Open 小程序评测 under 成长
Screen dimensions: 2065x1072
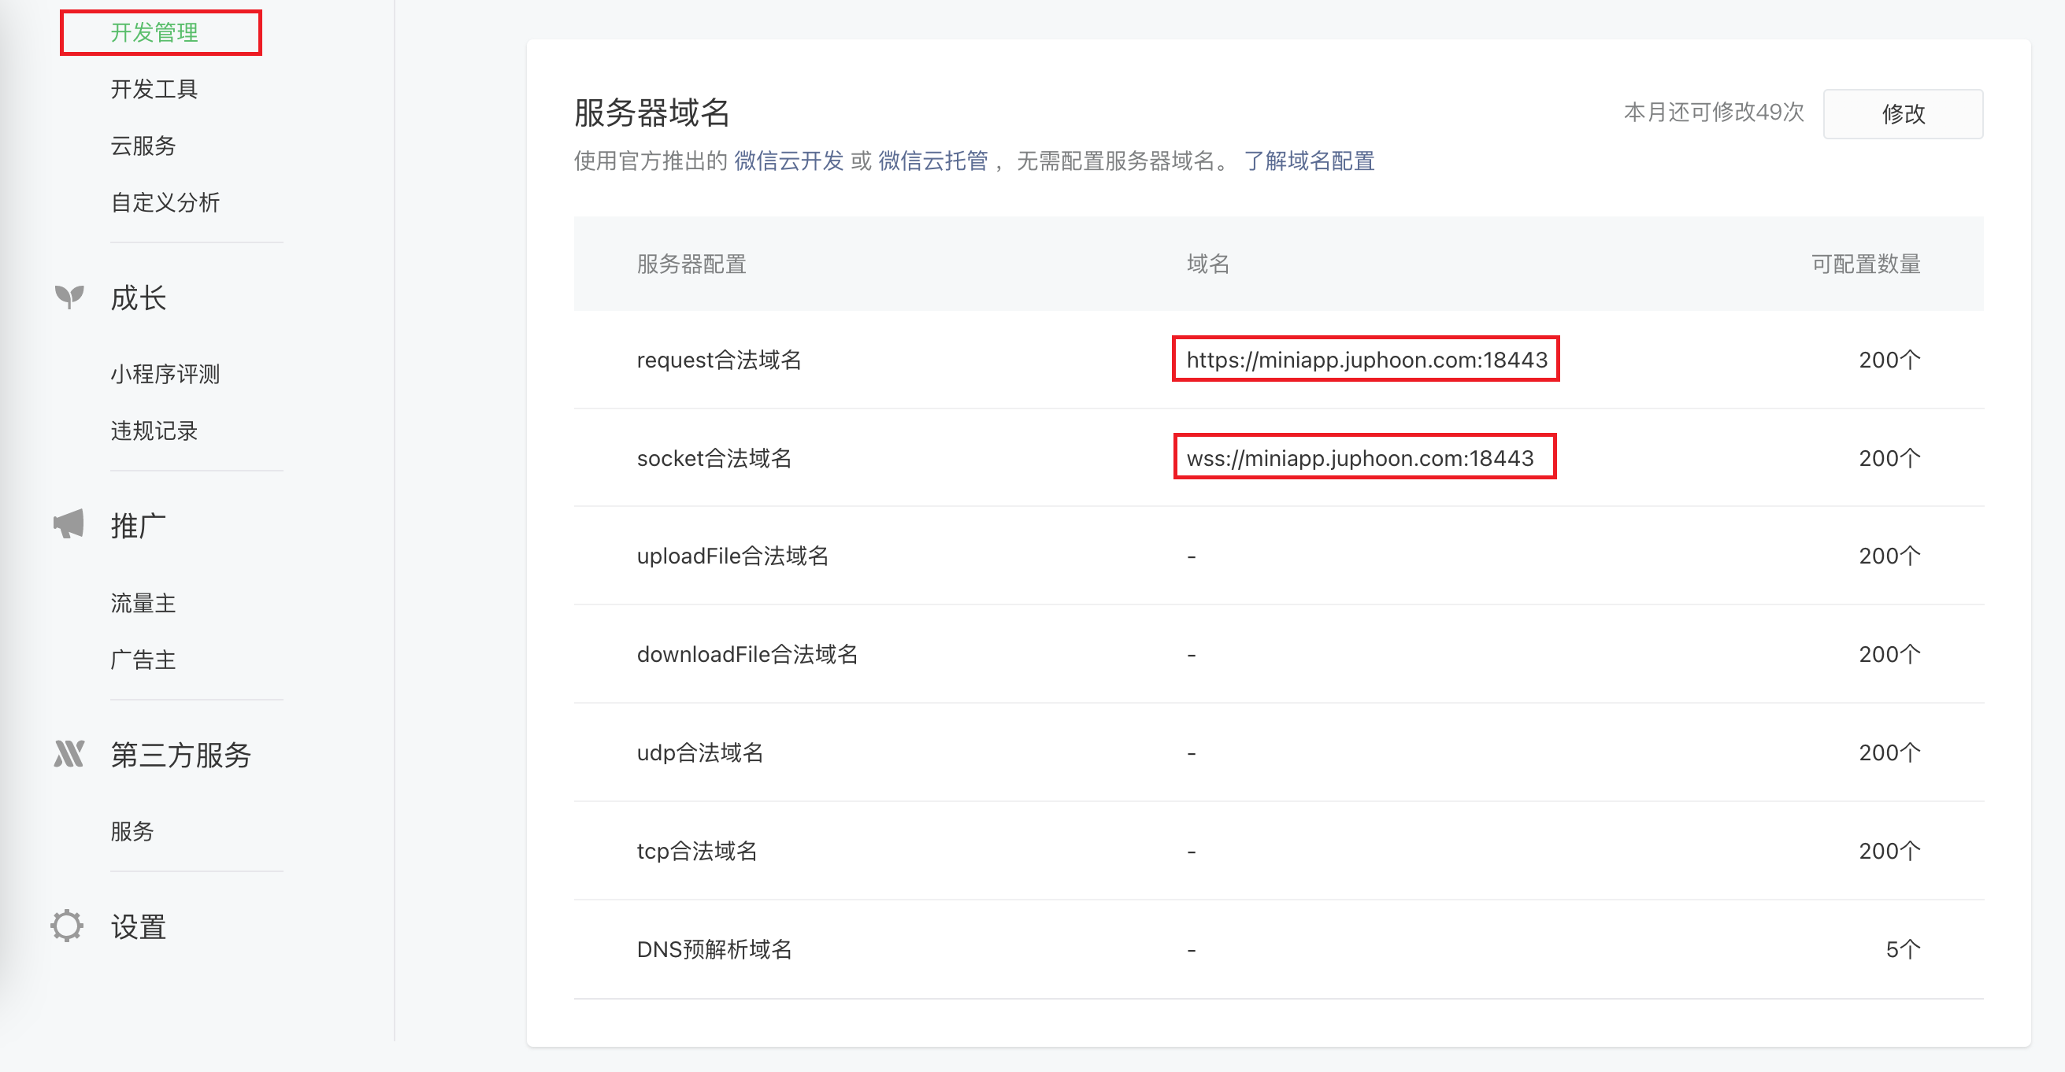[x=165, y=374]
